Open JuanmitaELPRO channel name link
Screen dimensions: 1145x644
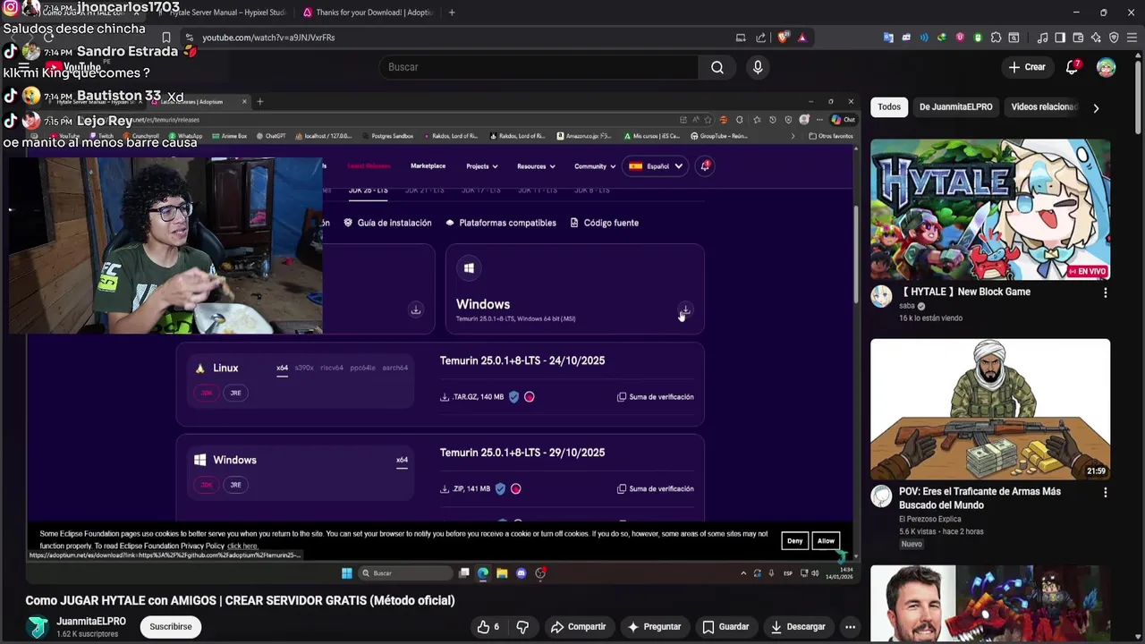91,621
